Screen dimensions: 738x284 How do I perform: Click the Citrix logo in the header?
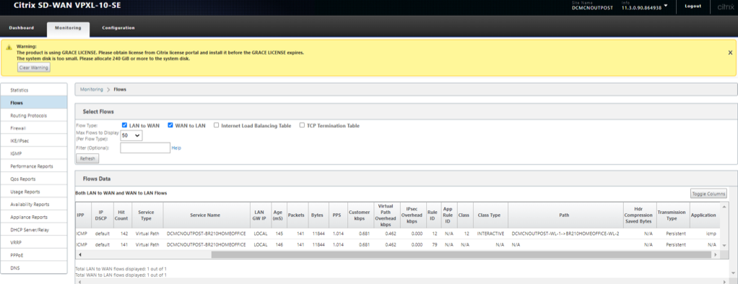[725, 7]
